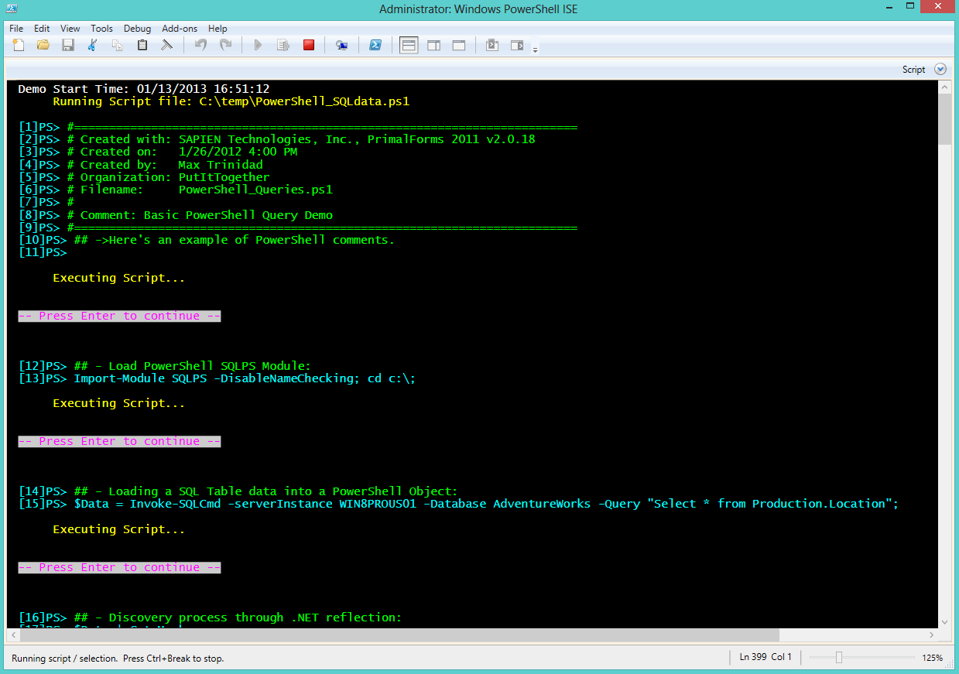Image resolution: width=959 pixels, height=674 pixels.
Task: Click 'Press Enter to continue' below Invoke-SQLCmd line
Action: pyautogui.click(x=120, y=567)
